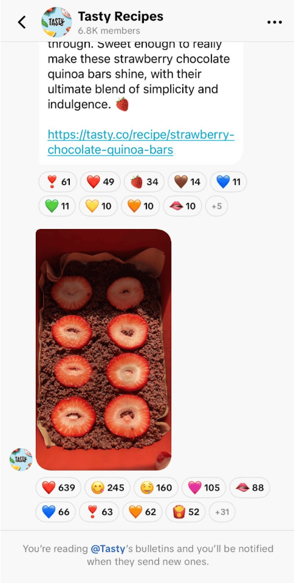Expand the +5 more reactions

(216, 206)
